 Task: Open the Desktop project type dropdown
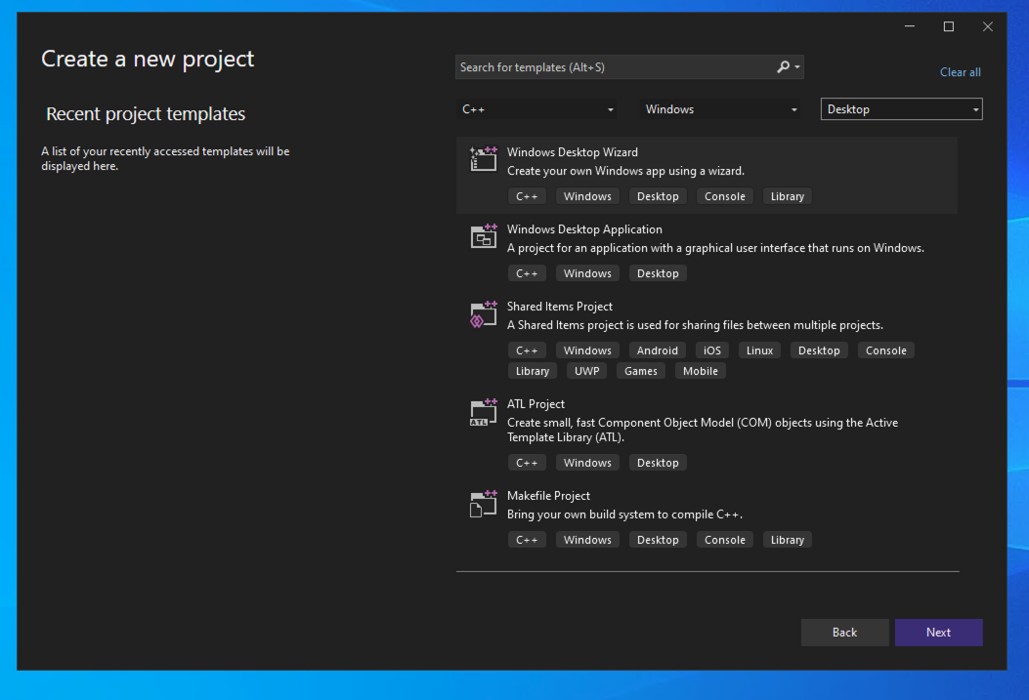(901, 109)
